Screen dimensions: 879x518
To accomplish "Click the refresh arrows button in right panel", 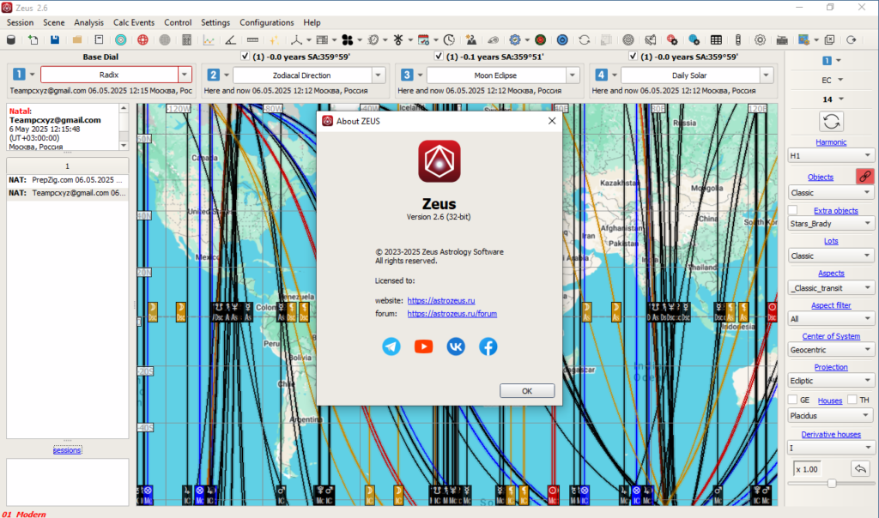I will click(832, 121).
